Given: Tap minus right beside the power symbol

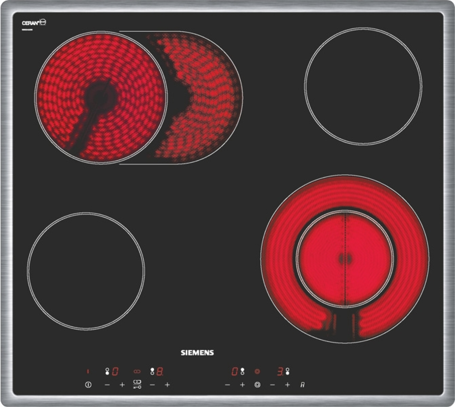Looking at the screenshot, I should (107, 385).
